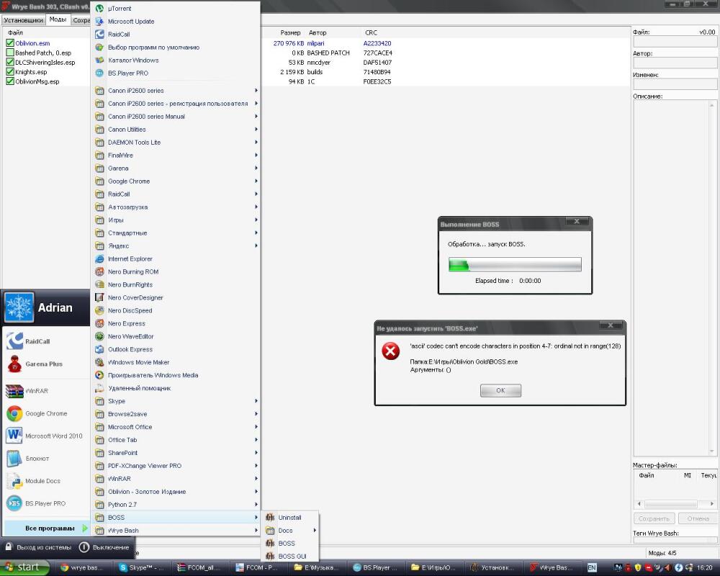Click the Автор input field
Screen dimensions: 720x576
675,63
